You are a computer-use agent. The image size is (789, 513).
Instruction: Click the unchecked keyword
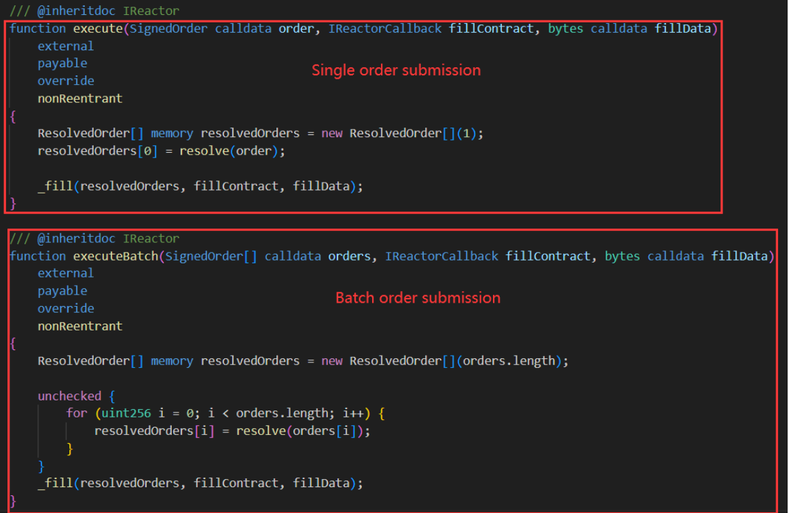[69, 396]
